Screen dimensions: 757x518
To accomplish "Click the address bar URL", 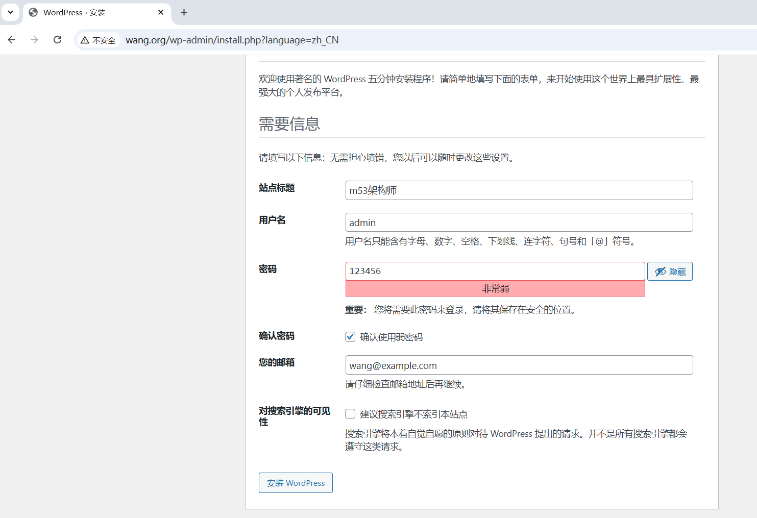I will tap(232, 40).
